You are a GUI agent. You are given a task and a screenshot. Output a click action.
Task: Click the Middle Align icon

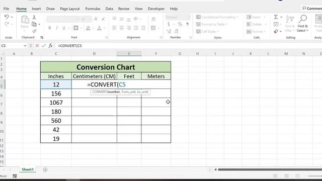pos(122,19)
